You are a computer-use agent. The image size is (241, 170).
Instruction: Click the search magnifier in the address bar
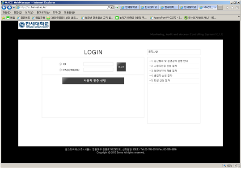point(109,8)
